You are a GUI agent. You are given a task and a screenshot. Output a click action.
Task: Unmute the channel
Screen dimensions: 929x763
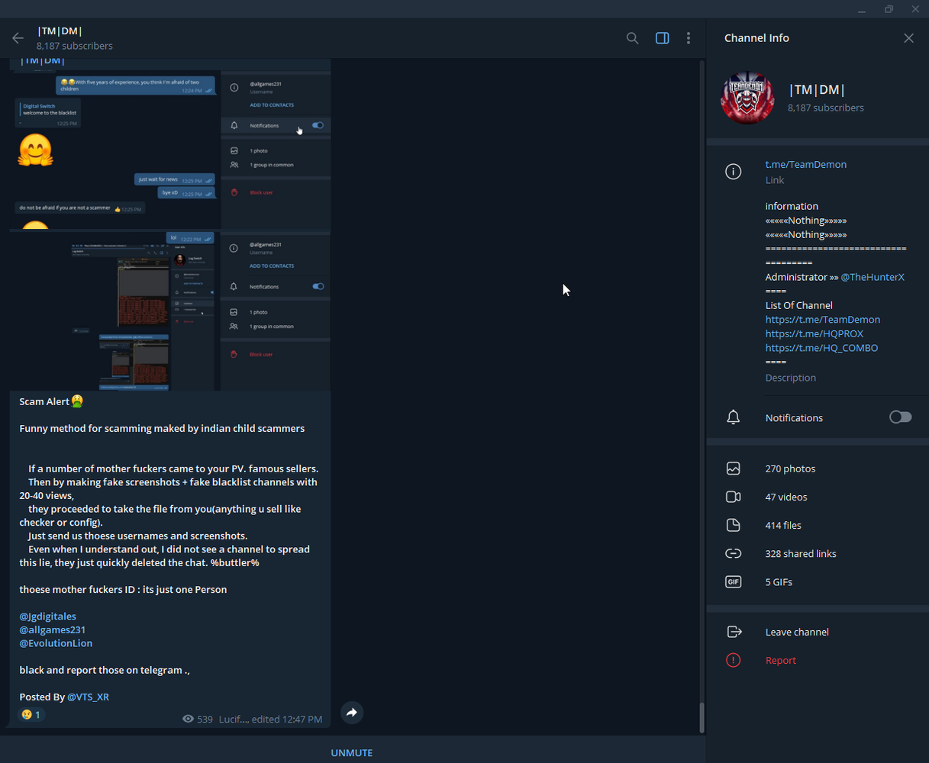[352, 752]
